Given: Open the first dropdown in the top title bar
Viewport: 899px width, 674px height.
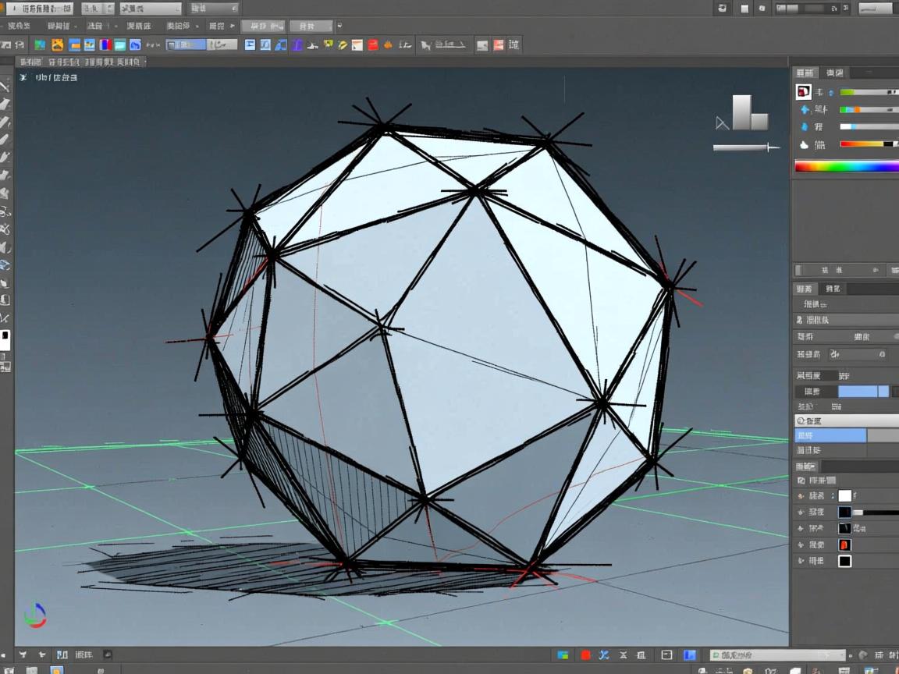Looking at the screenshot, I should coord(40,9).
